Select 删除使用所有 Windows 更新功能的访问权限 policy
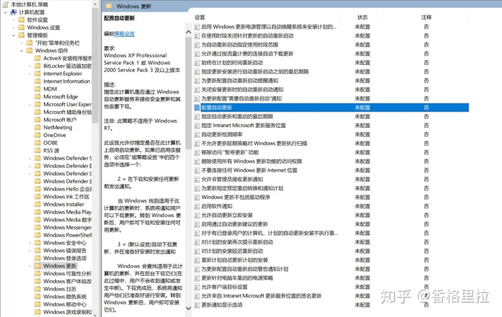 (252, 161)
